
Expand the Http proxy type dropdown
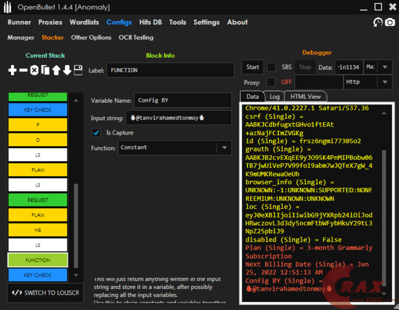[384, 82]
